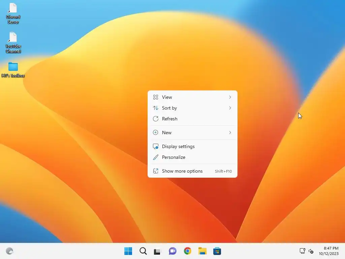Open the YouTube Channel desktop shortcut
345x259 pixels.
coord(13,42)
